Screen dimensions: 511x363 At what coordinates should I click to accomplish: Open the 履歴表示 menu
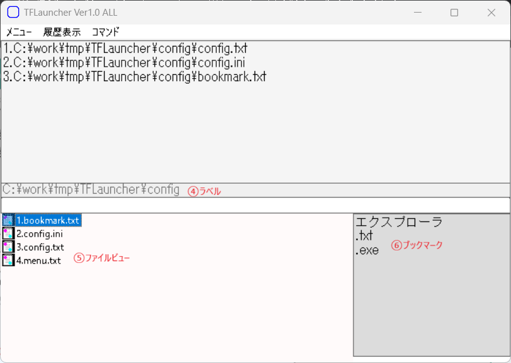[62, 32]
